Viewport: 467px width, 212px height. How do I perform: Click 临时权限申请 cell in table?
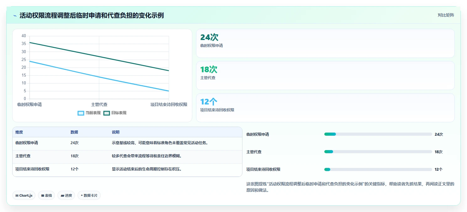pos(27,143)
